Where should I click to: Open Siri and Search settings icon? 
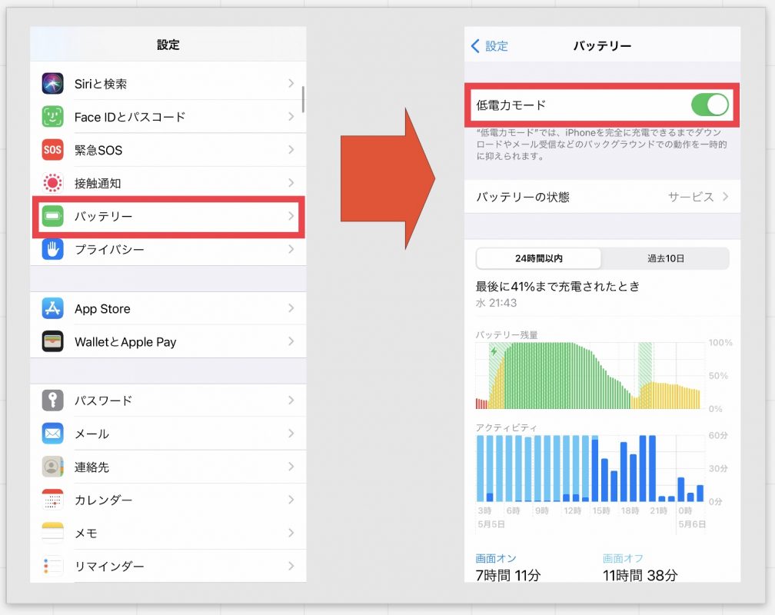(x=52, y=82)
